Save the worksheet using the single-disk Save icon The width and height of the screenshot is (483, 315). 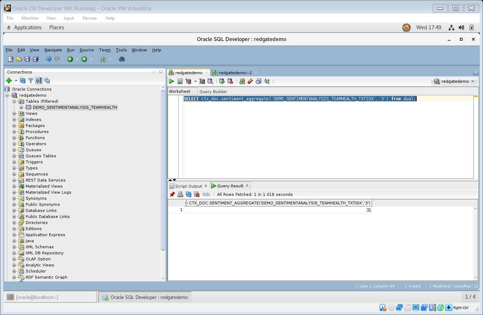tap(27, 59)
